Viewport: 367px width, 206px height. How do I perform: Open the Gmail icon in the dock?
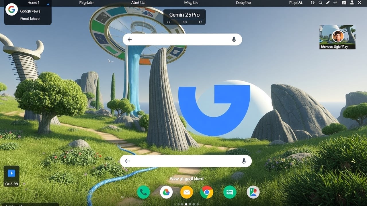pyautogui.click(x=187, y=192)
